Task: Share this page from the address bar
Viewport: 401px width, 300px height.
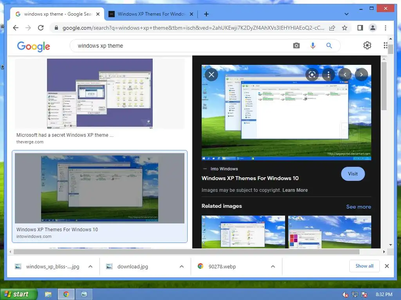Action: click(332, 28)
